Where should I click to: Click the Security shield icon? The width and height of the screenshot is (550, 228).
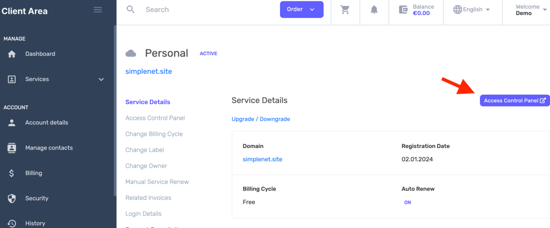[x=12, y=198]
